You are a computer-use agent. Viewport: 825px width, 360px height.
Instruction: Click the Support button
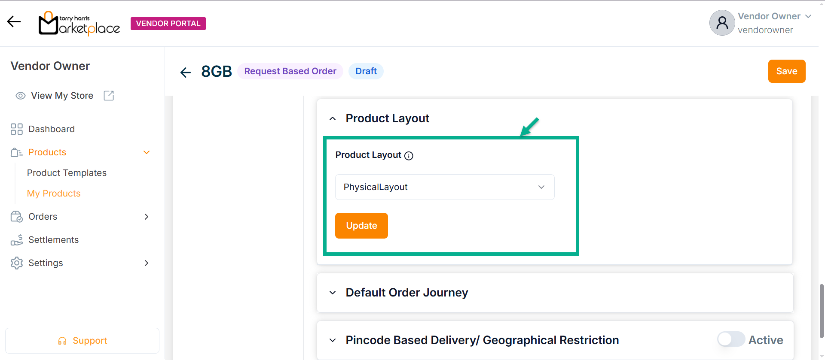(x=82, y=341)
